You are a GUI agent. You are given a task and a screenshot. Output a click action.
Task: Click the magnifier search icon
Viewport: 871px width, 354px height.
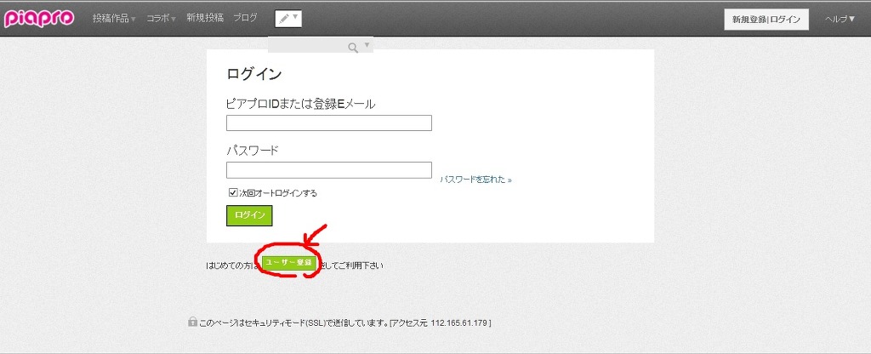353,48
